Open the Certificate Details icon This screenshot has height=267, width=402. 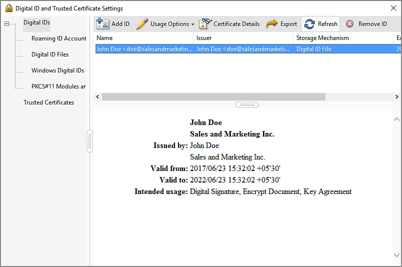[205, 23]
